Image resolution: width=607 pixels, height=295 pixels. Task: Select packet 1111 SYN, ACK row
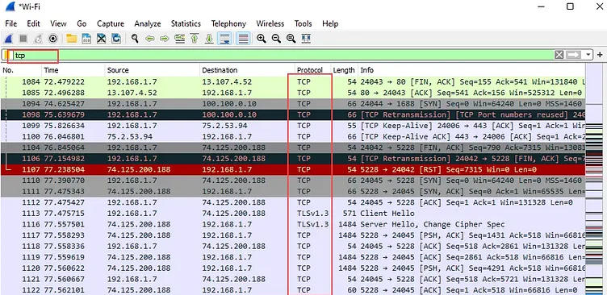coord(293,191)
